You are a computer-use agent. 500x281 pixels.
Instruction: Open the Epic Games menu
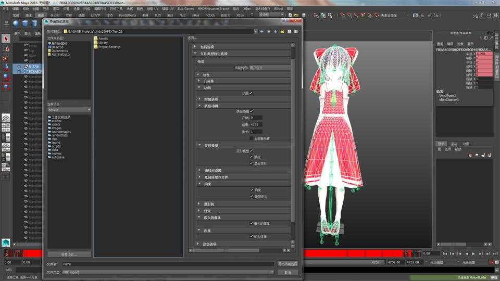click(185, 9)
